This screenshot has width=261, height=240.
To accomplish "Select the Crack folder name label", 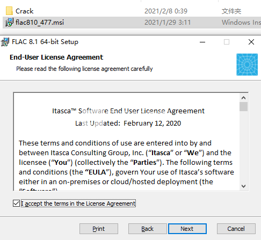I will (x=24, y=11).
